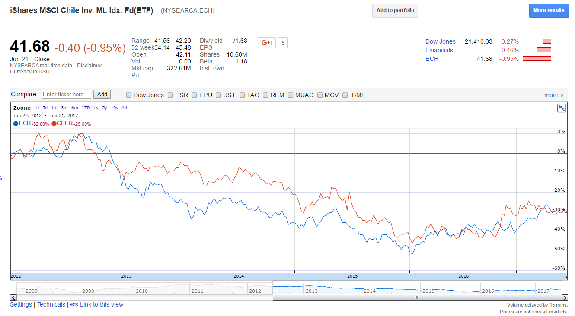Click the More results button

tap(549, 10)
